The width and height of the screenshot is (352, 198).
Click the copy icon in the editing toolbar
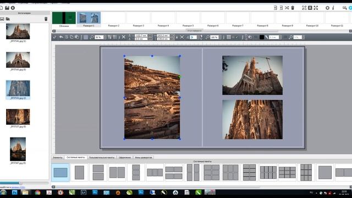tap(71, 37)
